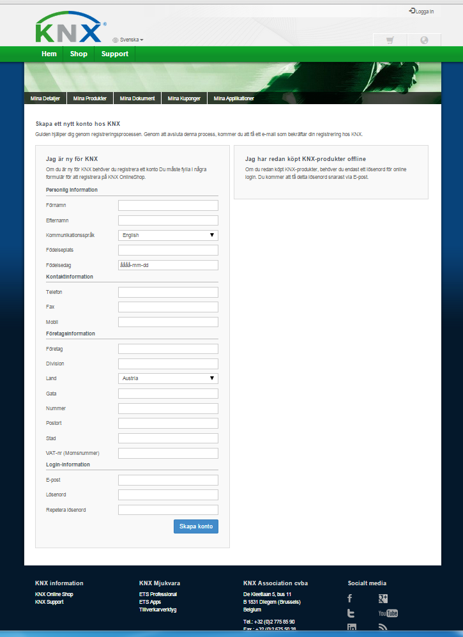Click the Nummer input field

[168, 408]
